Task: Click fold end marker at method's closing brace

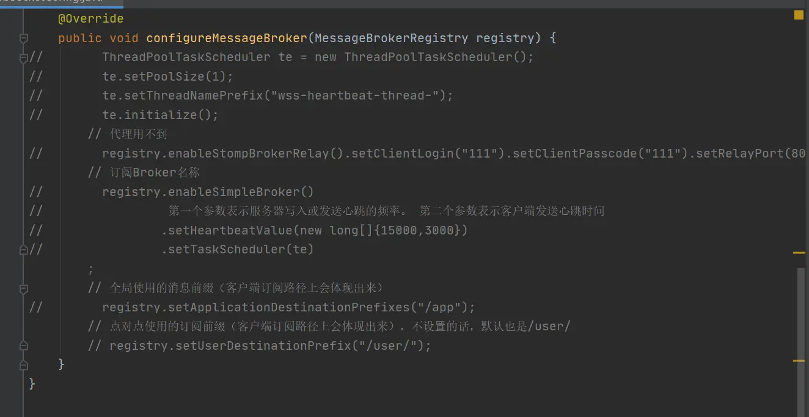Action: (24, 365)
